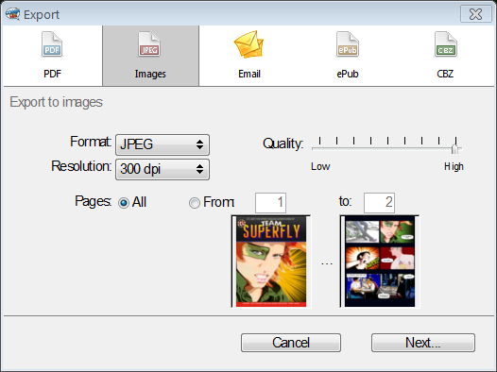Open the Resolution 300 dpi dropdown

coord(163,169)
